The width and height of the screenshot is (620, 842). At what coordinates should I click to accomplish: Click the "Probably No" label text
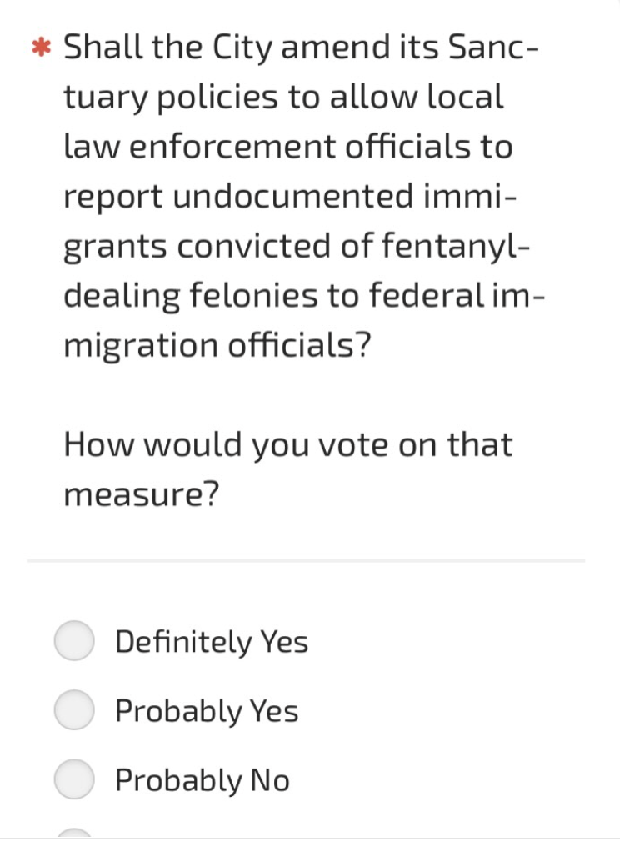click(x=202, y=781)
